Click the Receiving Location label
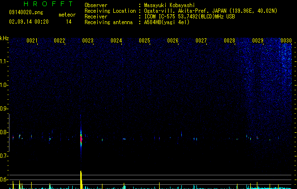Image resolution: width=297 pixels, height=189 pixels. [x=110, y=11]
